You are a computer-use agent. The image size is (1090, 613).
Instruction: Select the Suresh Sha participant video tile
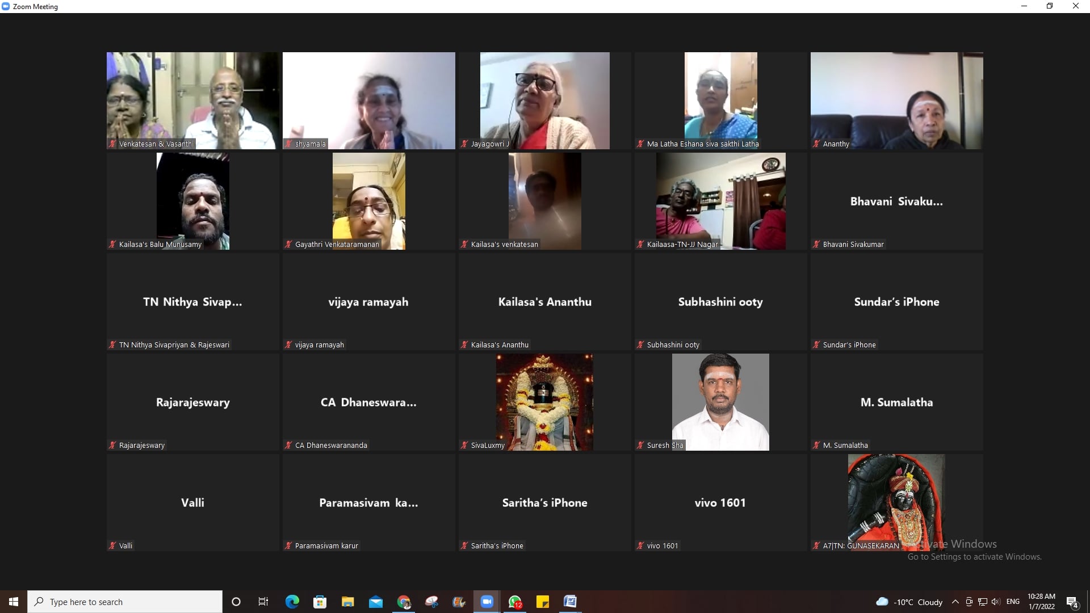coord(720,402)
